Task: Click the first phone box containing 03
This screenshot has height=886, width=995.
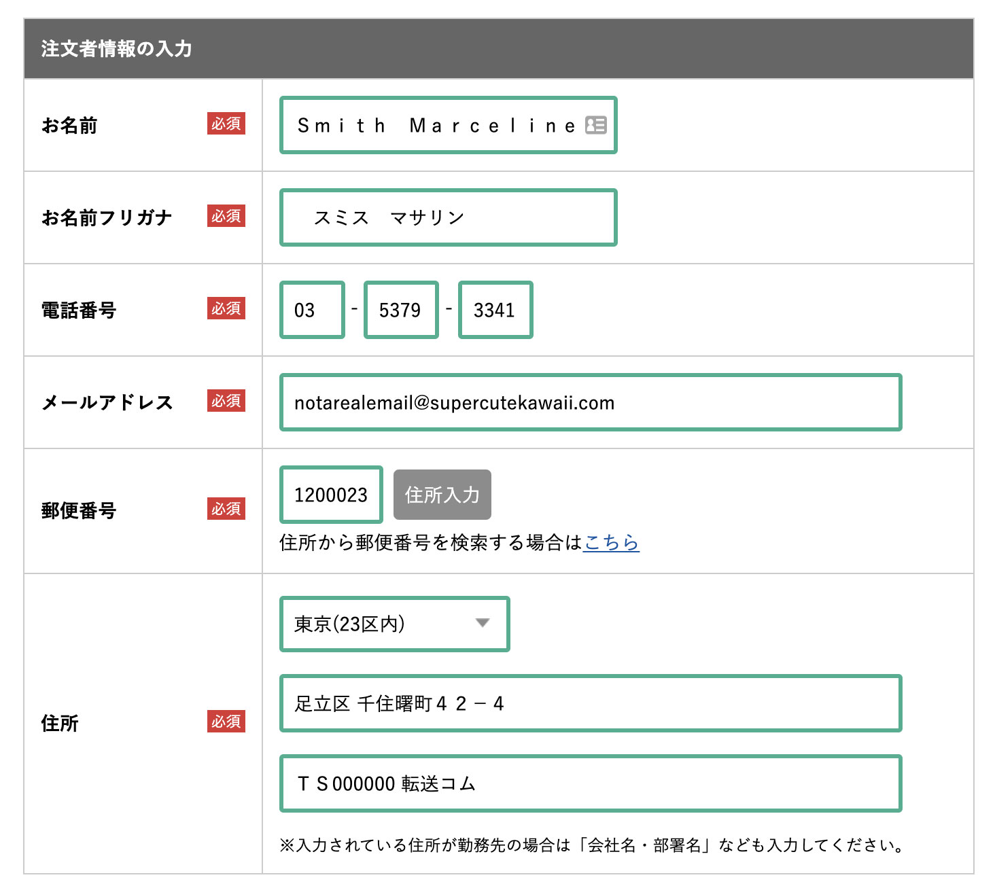Action: click(x=312, y=310)
